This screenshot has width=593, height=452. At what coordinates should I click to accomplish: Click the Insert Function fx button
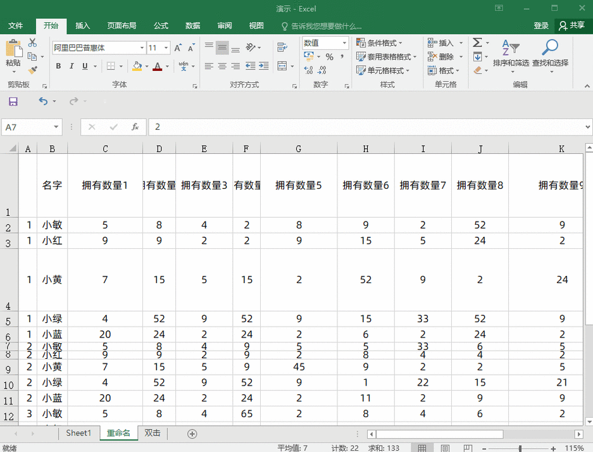(135, 127)
